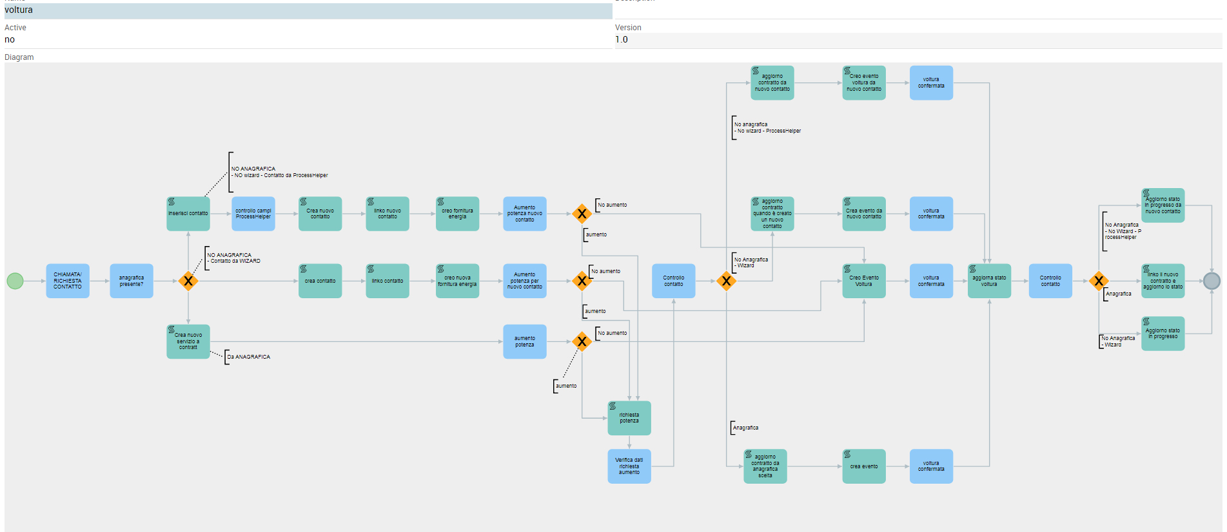Click the Name field containing 'voltura'

tap(308, 10)
